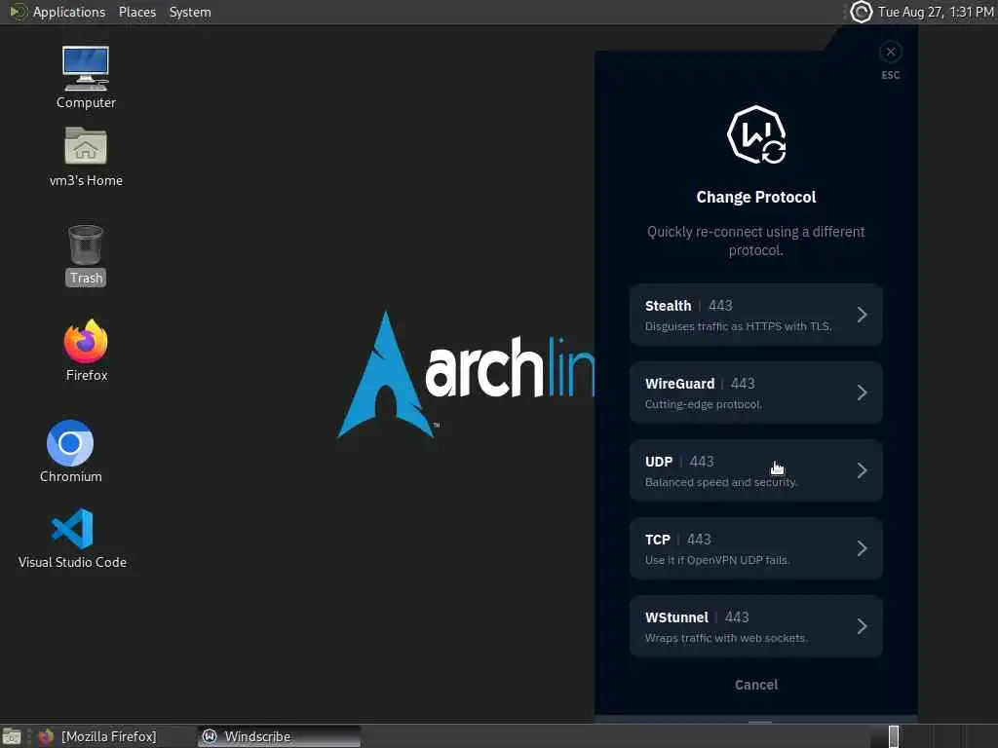Click the chevron on the TCP row
The width and height of the screenshot is (998, 748).
pos(862,548)
